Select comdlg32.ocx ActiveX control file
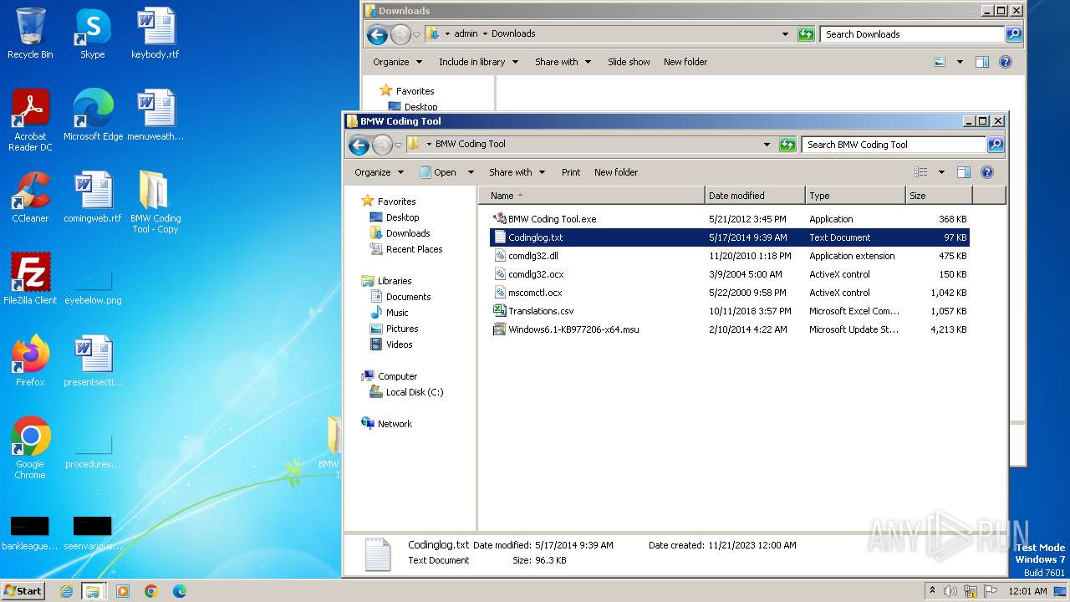 click(x=536, y=274)
